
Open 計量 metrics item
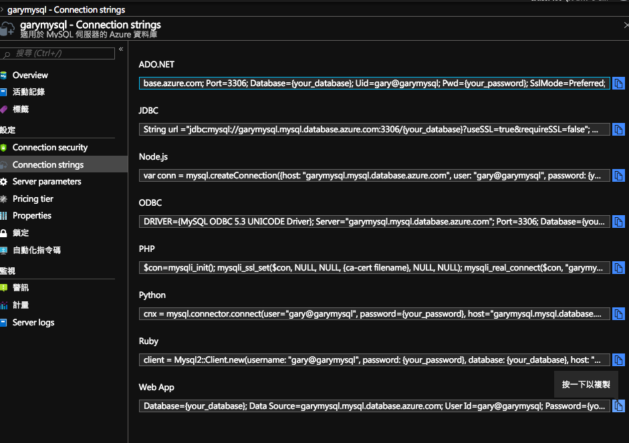tap(21, 305)
